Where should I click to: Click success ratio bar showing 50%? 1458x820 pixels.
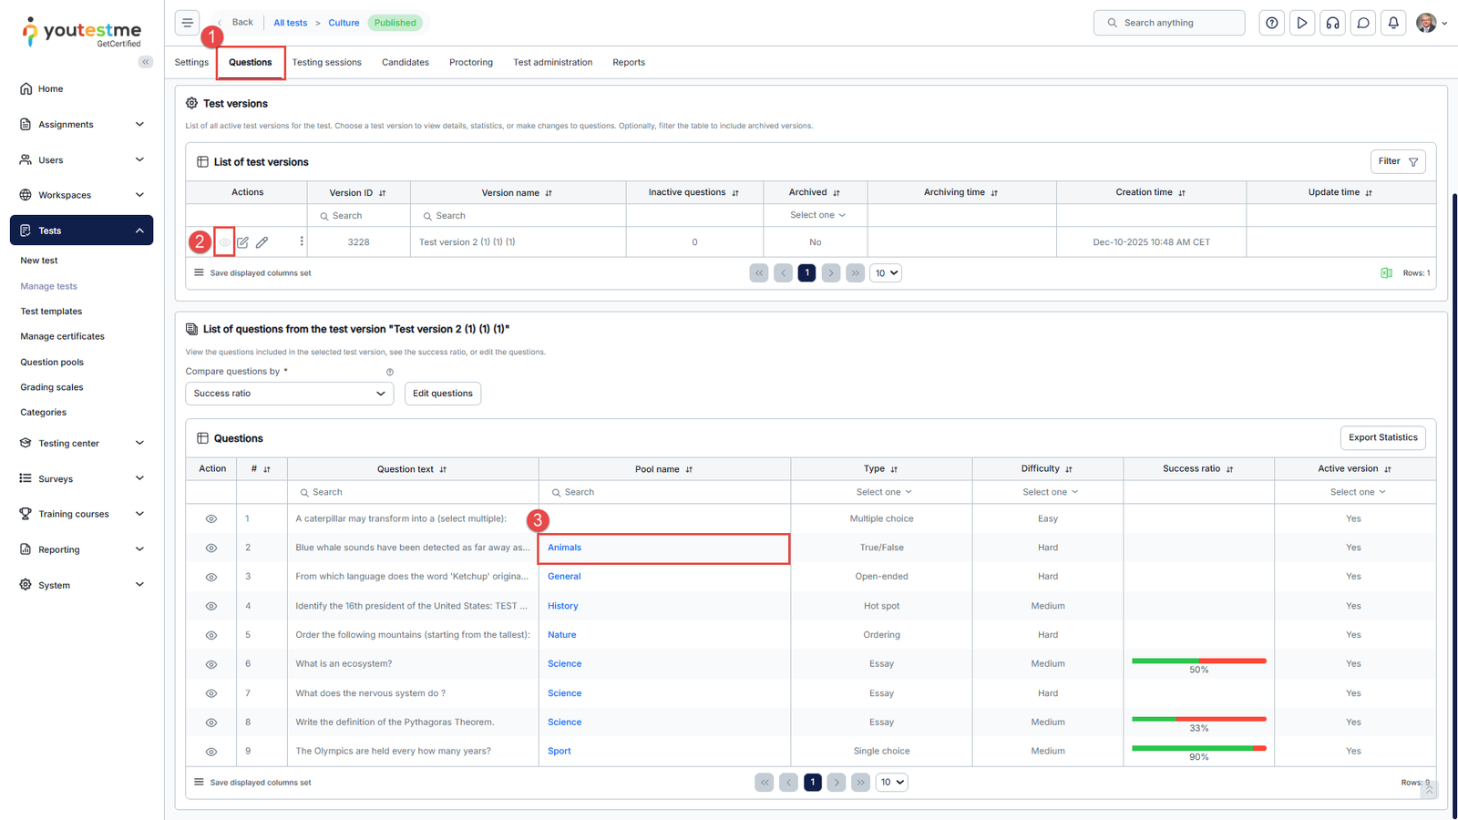pos(1198,661)
